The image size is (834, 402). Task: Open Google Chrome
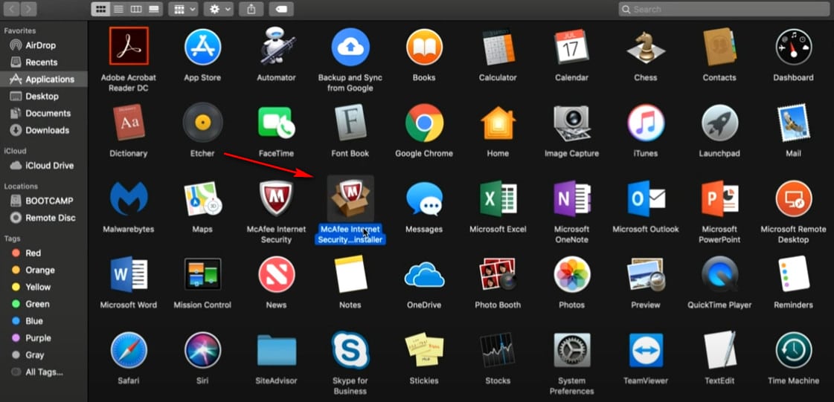(424, 123)
